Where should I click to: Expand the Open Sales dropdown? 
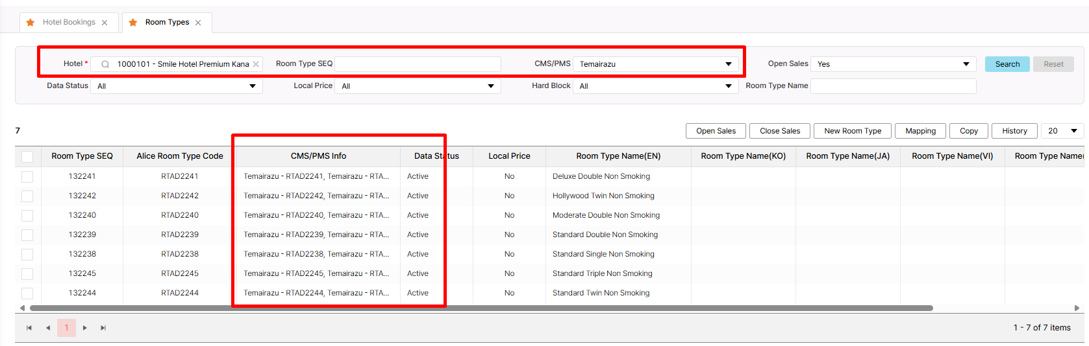click(893, 64)
